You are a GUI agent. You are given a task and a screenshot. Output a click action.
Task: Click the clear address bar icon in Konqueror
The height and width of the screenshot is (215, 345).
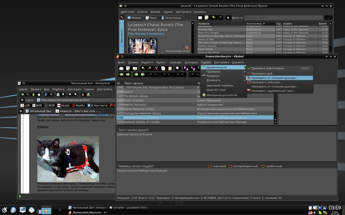tap(22, 100)
